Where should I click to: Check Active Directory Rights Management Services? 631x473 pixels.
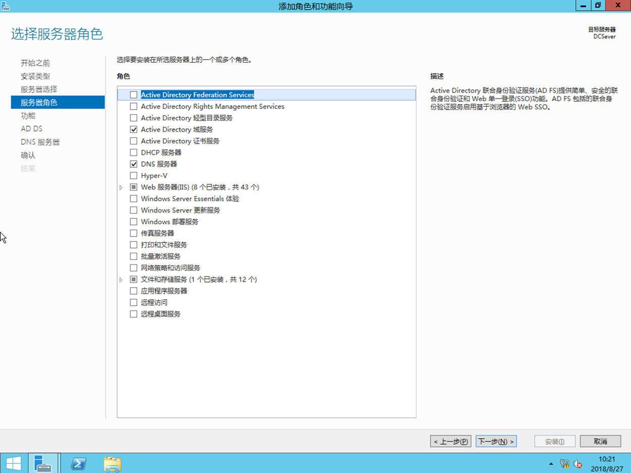pyautogui.click(x=134, y=106)
